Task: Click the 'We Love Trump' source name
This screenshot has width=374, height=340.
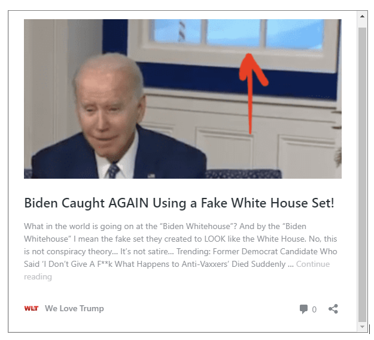Action: point(74,308)
